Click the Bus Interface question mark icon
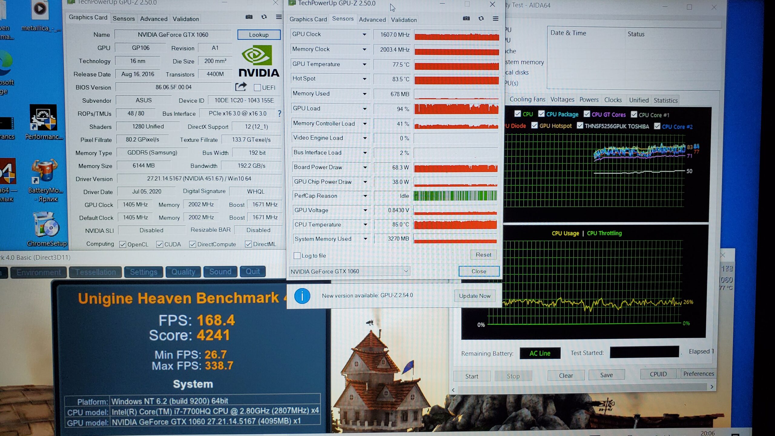 279,114
